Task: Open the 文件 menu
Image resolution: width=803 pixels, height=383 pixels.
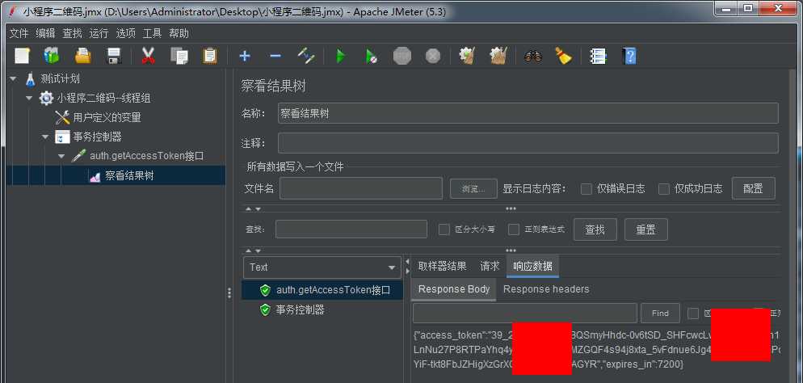Action: (x=19, y=34)
